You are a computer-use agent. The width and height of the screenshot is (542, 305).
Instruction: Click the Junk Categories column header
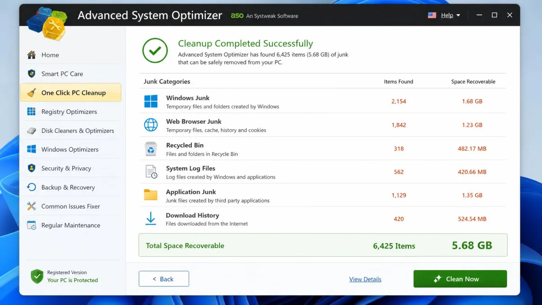(167, 82)
